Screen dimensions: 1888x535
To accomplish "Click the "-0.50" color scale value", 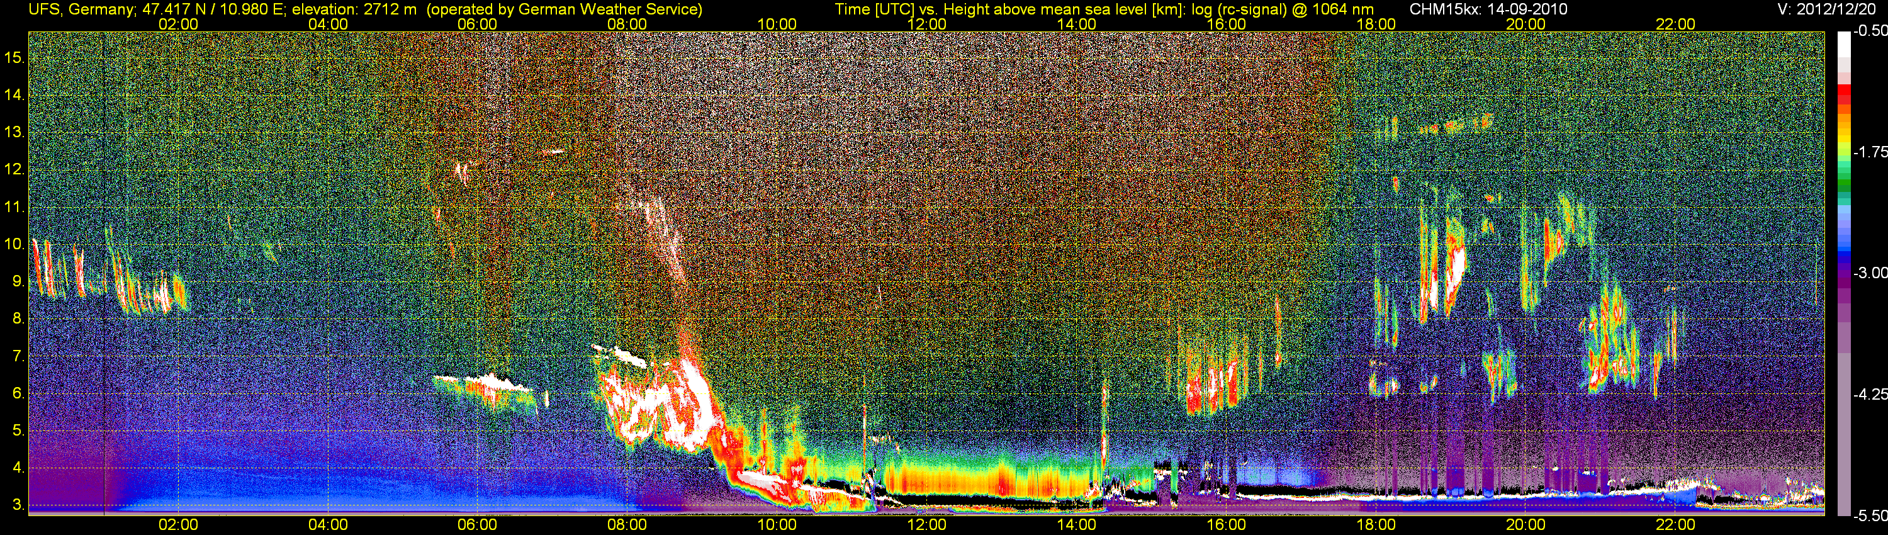I will [1870, 31].
